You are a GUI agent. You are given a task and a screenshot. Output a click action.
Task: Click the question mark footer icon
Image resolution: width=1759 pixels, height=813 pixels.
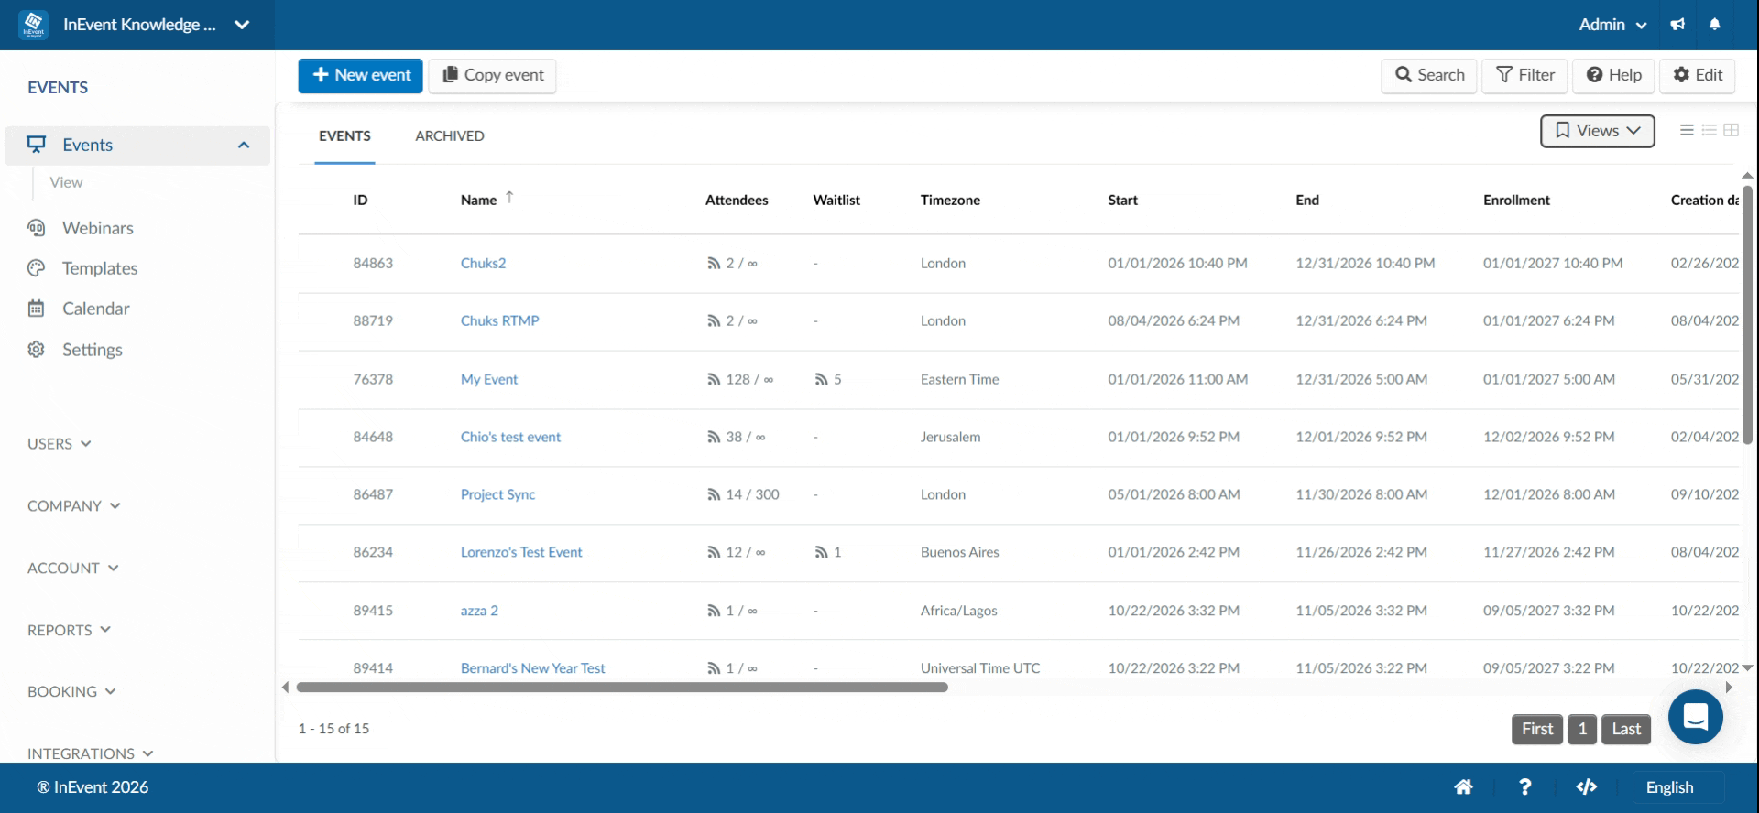tap(1524, 787)
